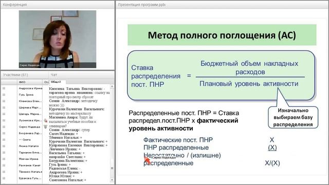
Task: Click the Конференция panel title
Action: tap(15, 5)
